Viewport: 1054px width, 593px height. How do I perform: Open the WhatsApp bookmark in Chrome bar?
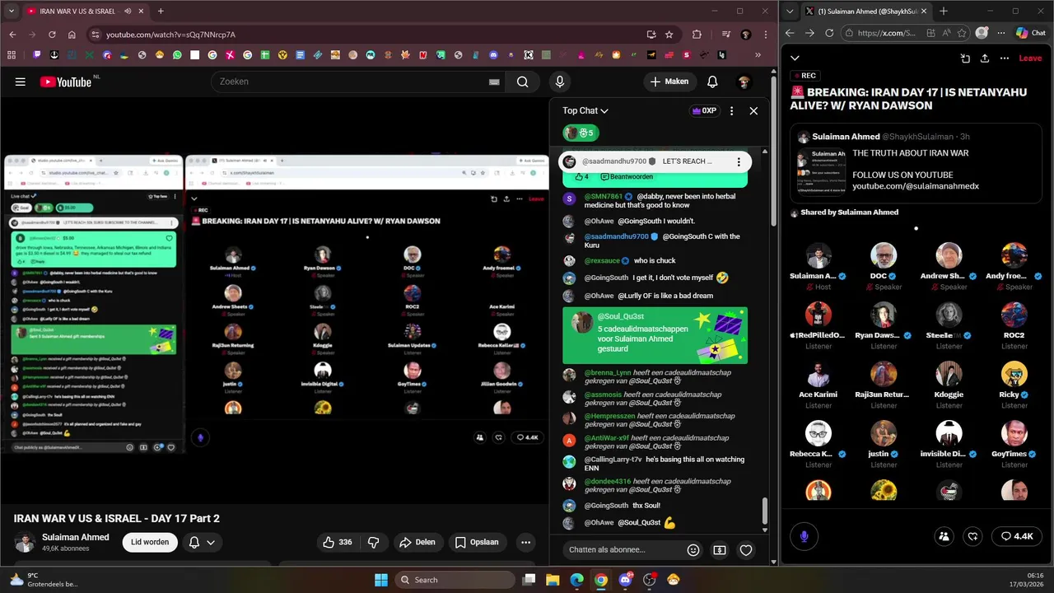pyautogui.click(x=177, y=55)
